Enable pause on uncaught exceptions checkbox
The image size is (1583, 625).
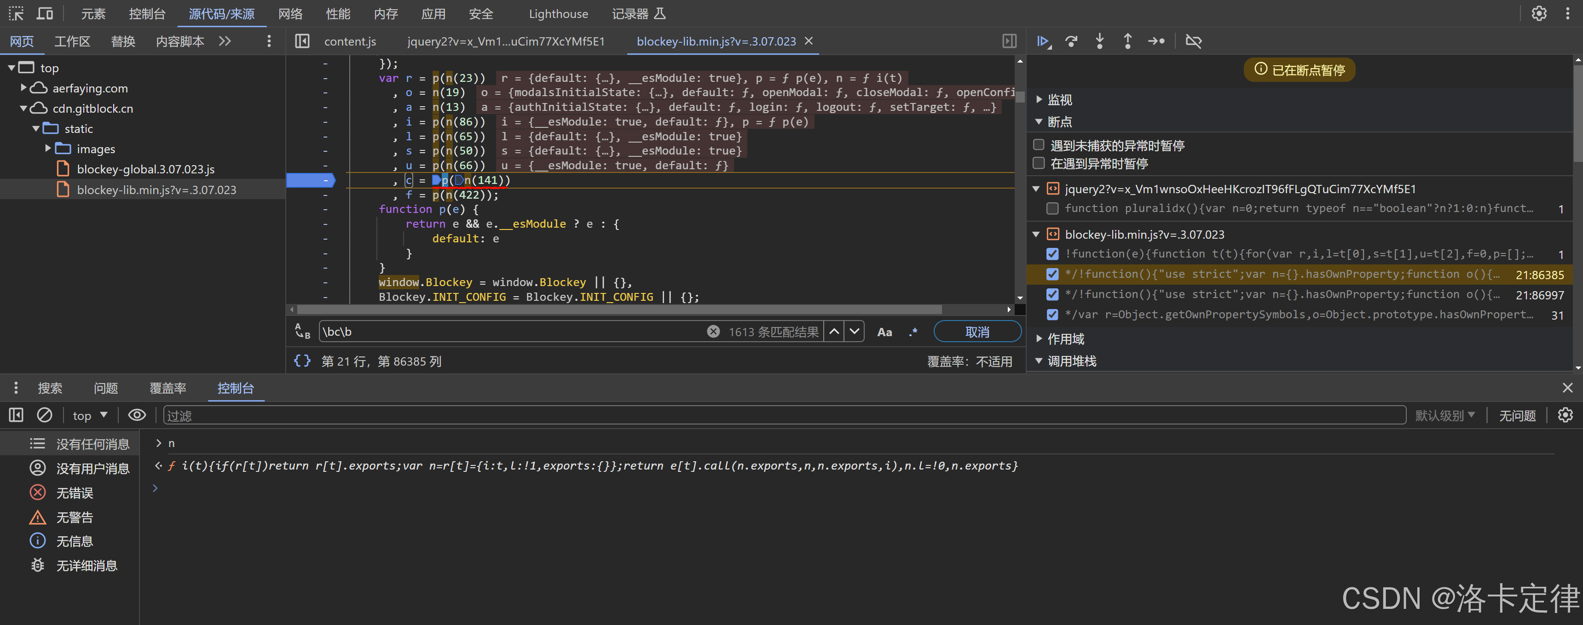point(1039,145)
